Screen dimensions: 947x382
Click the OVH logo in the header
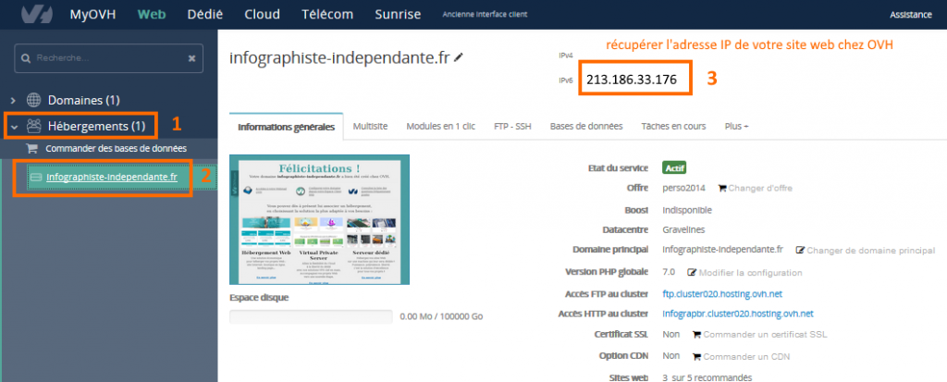coord(37,14)
